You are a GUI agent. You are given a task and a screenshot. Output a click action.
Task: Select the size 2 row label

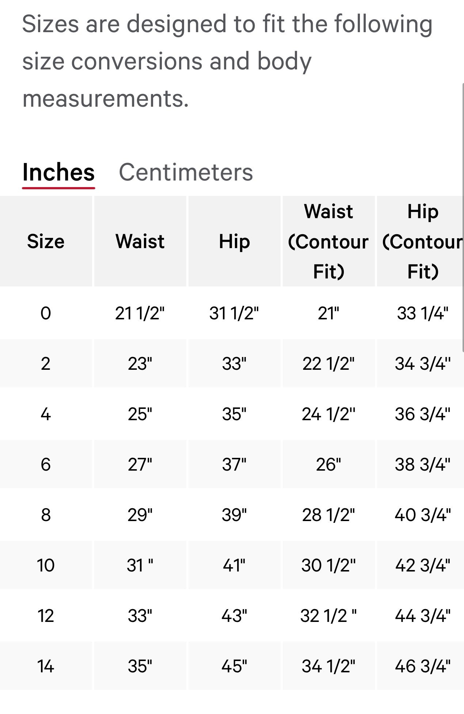coord(46,364)
